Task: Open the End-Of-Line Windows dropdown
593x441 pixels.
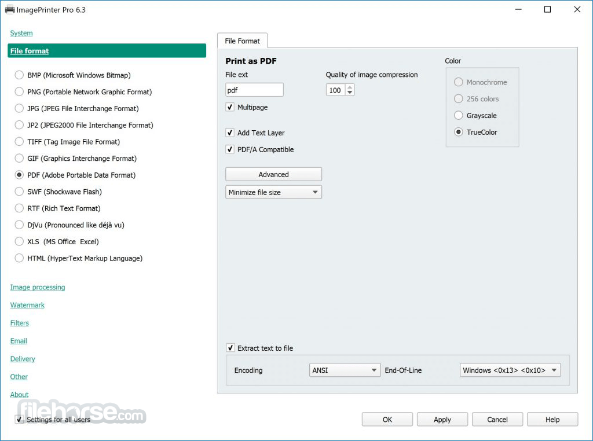Action: (x=510, y=370)
